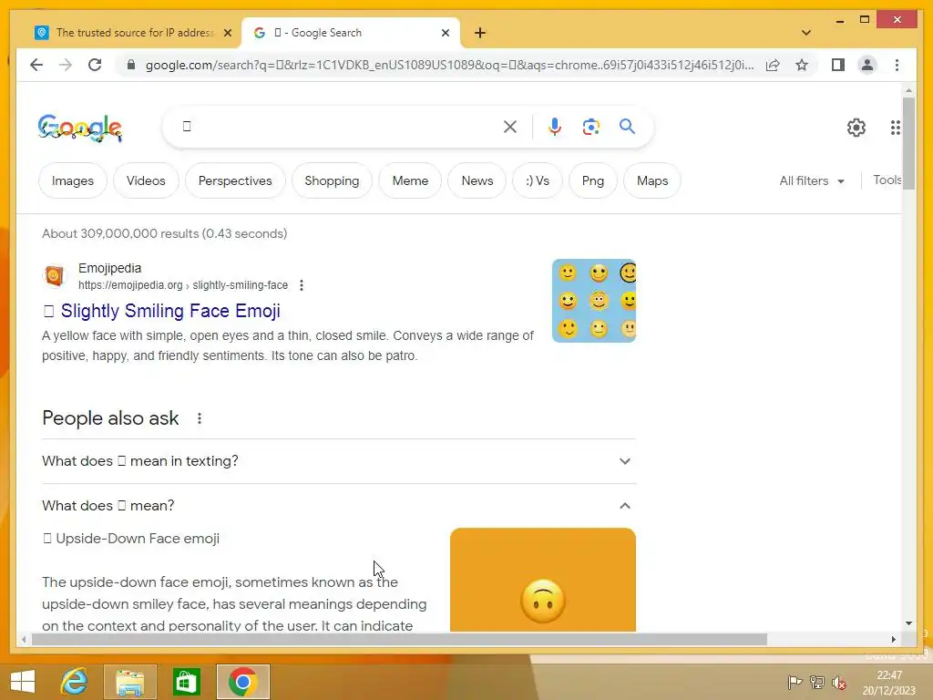Open the All filters dropdown

[x=812, y=180]
